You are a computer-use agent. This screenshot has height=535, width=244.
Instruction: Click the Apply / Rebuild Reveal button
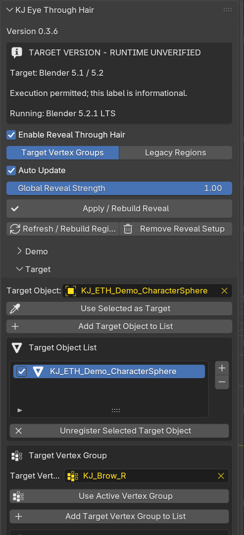pyautogui.click(x=119, y=208)
